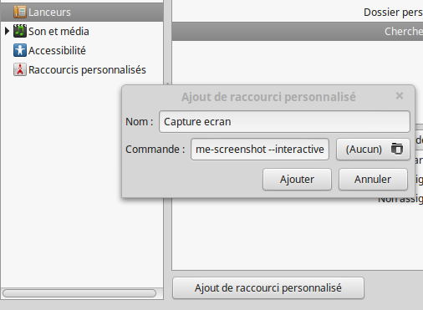Click the bottom Ajout de raccourci personnalisé button
The image size is (423, 310).
coord(268,288)
